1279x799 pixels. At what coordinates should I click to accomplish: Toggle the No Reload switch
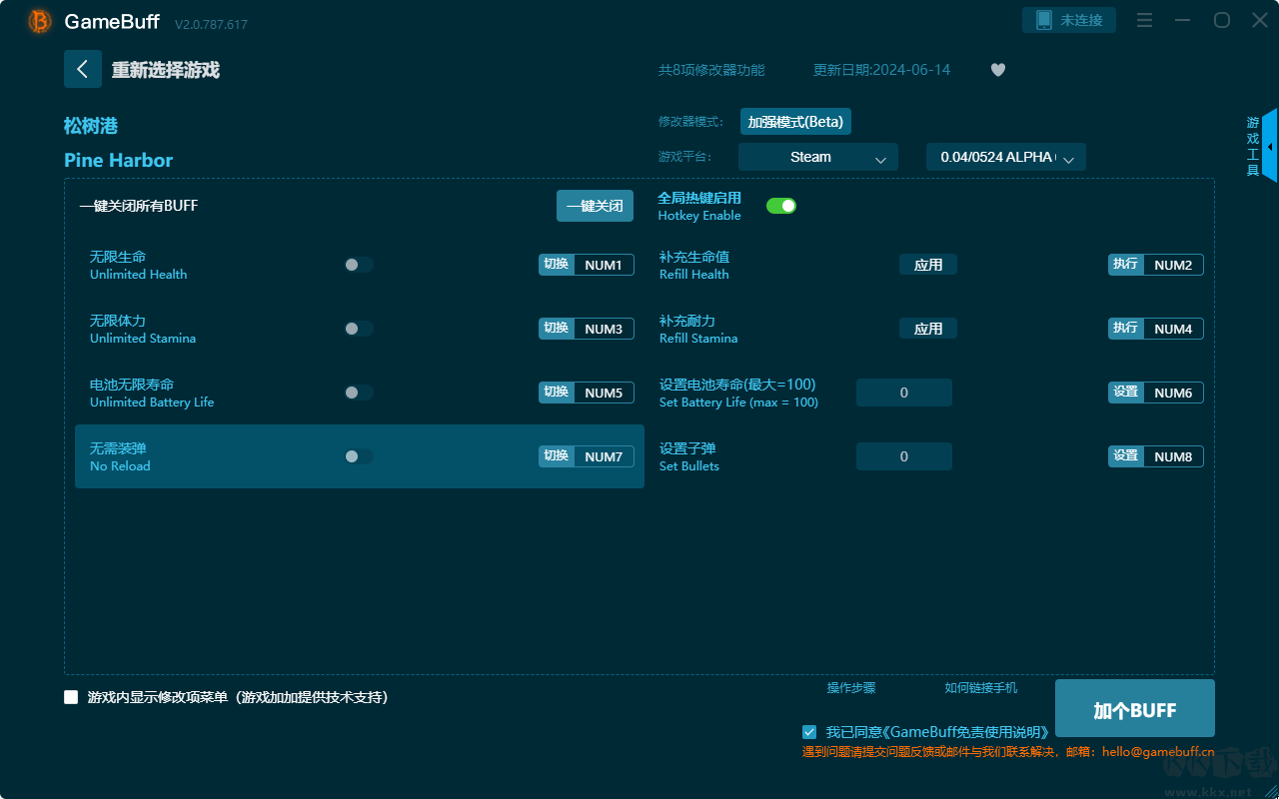click(x=359, y=456)
